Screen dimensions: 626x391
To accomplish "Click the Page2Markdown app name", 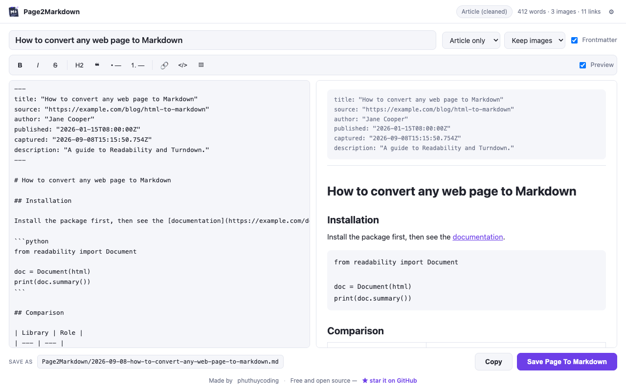I will point(51,12).
